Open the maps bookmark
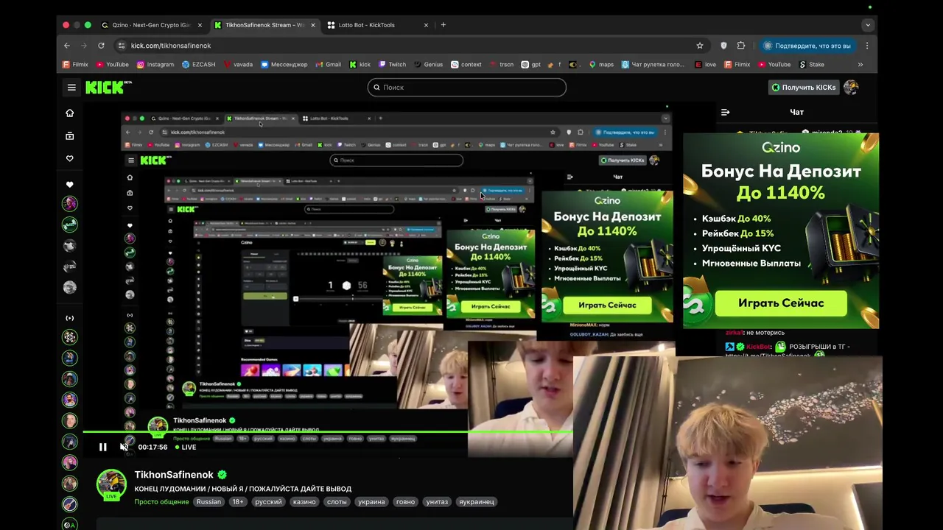 pyautogui.click(x=600, y=65)
